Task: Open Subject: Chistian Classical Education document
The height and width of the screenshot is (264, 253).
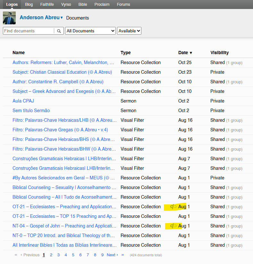Action: 62,72
